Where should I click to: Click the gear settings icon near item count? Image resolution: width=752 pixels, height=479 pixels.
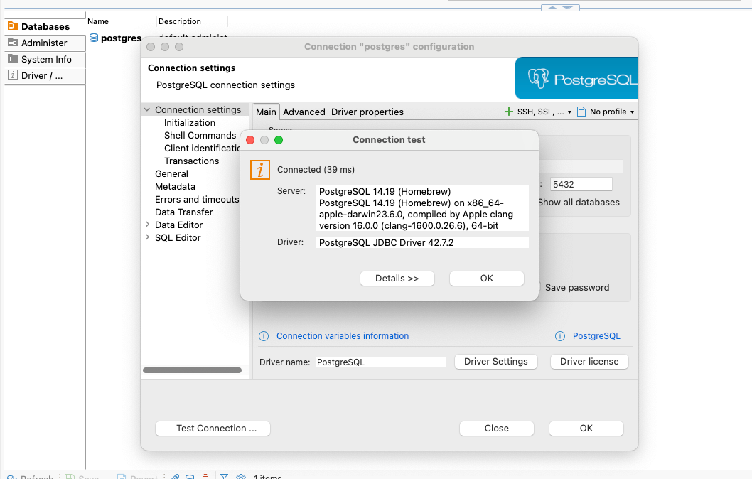click(241, 476)
